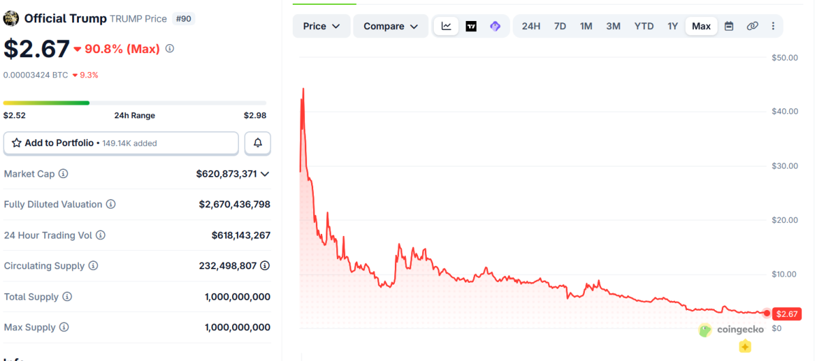Click the price alert bell icon

click(258, 143)
